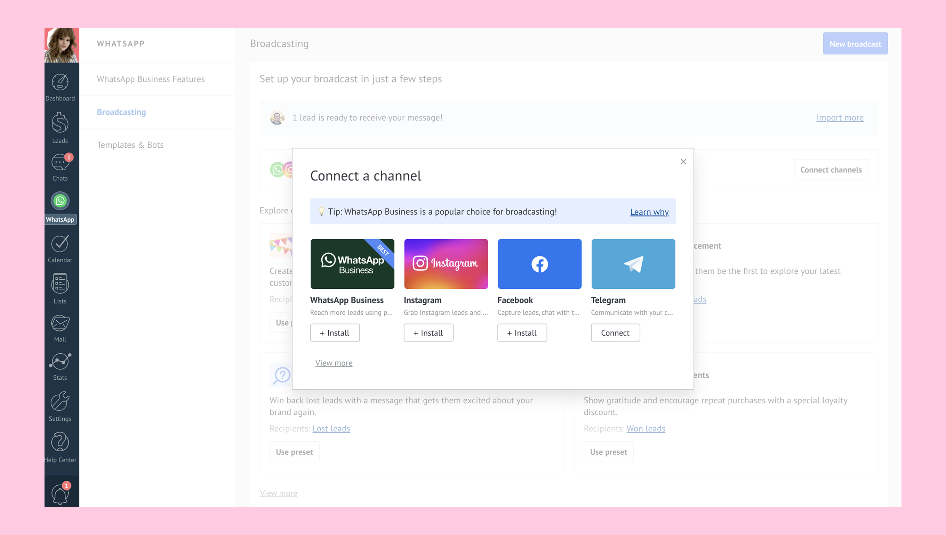Click the Facebook channel thumbnail
The image size is (946, 535).
point(539,264)
